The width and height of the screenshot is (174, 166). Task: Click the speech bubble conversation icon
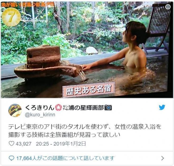[x=11, y=158]
